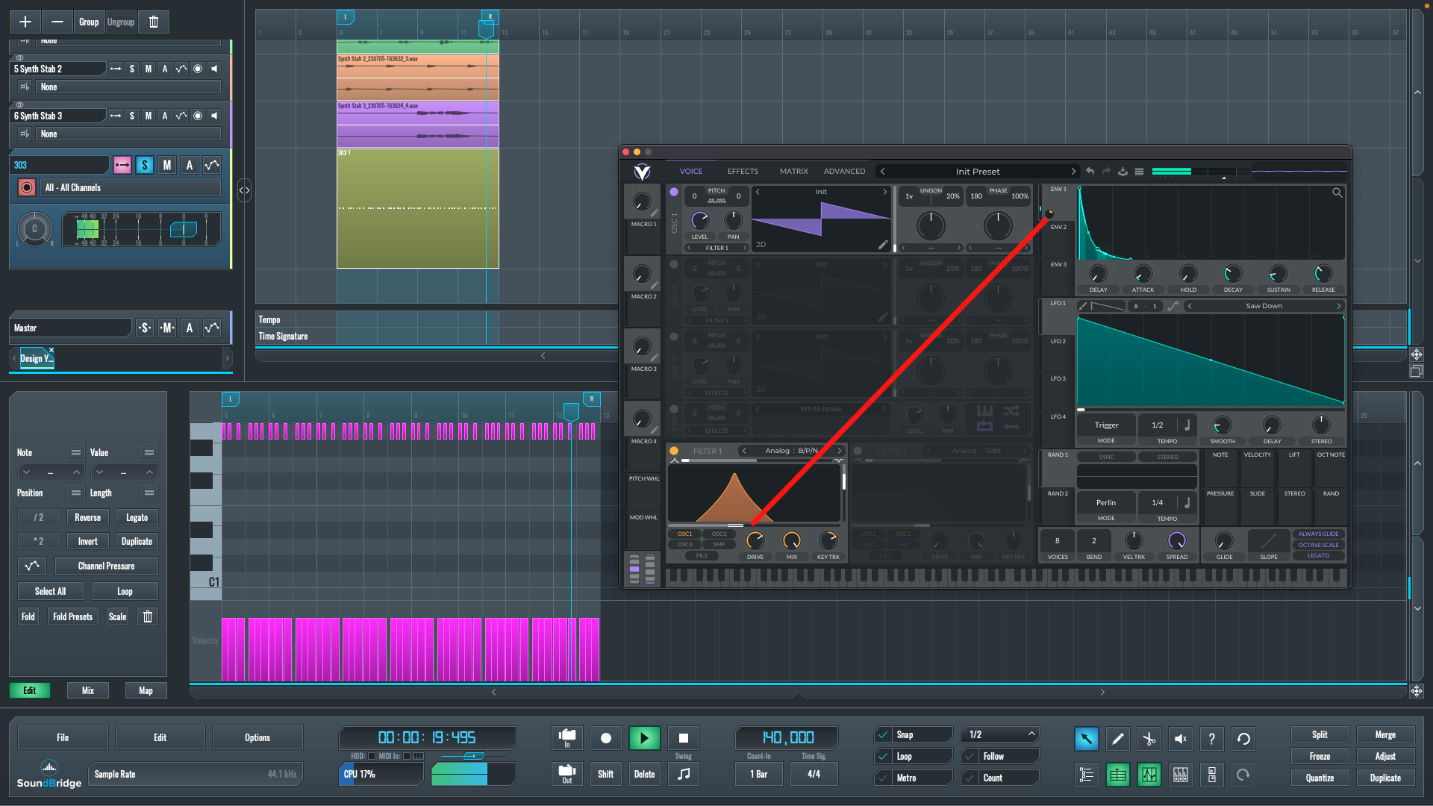Click the Vital undo arrow

coord(1090,172)
